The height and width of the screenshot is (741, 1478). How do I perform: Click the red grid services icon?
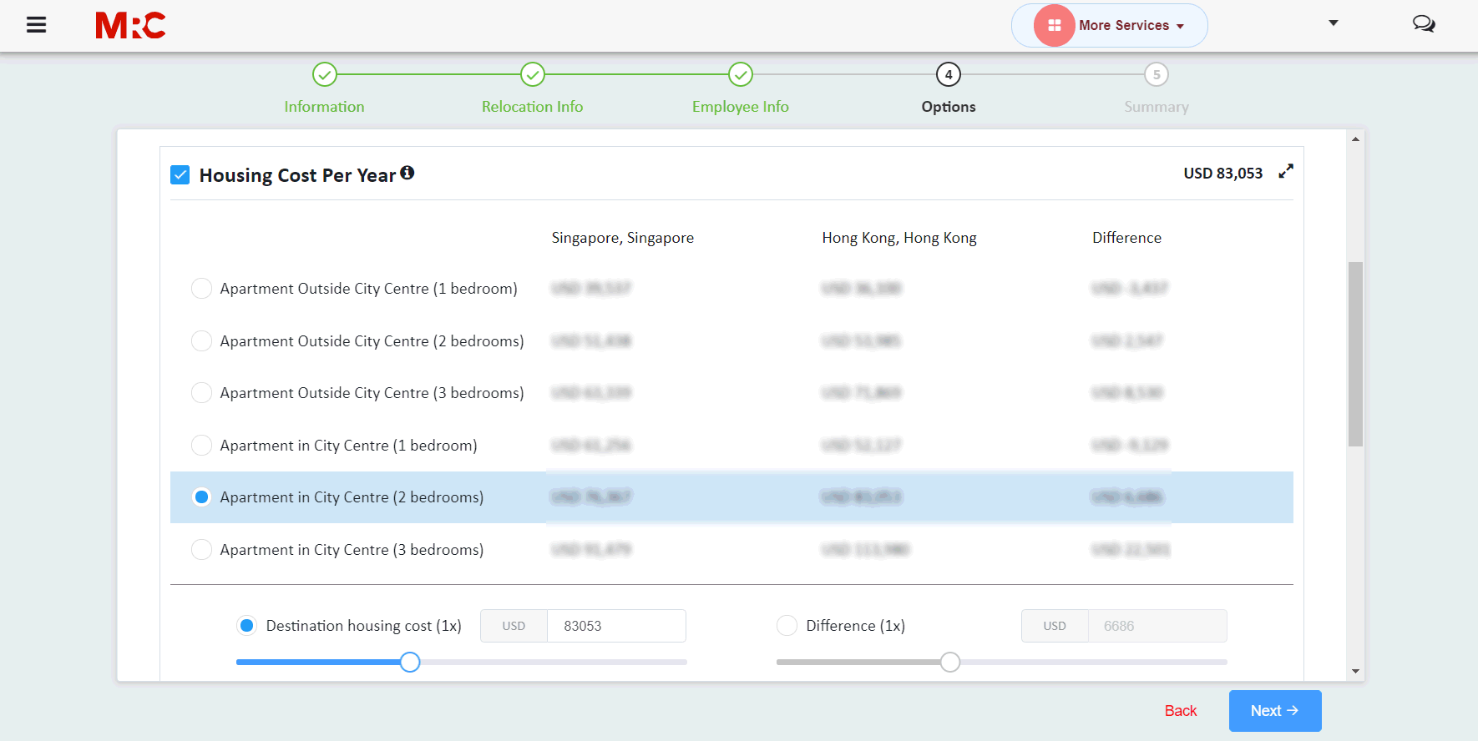1054,25
